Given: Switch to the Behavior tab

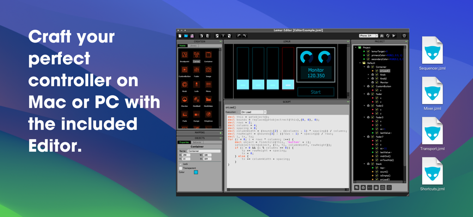Looking at the screenshot, I should [x=197, y=142].
